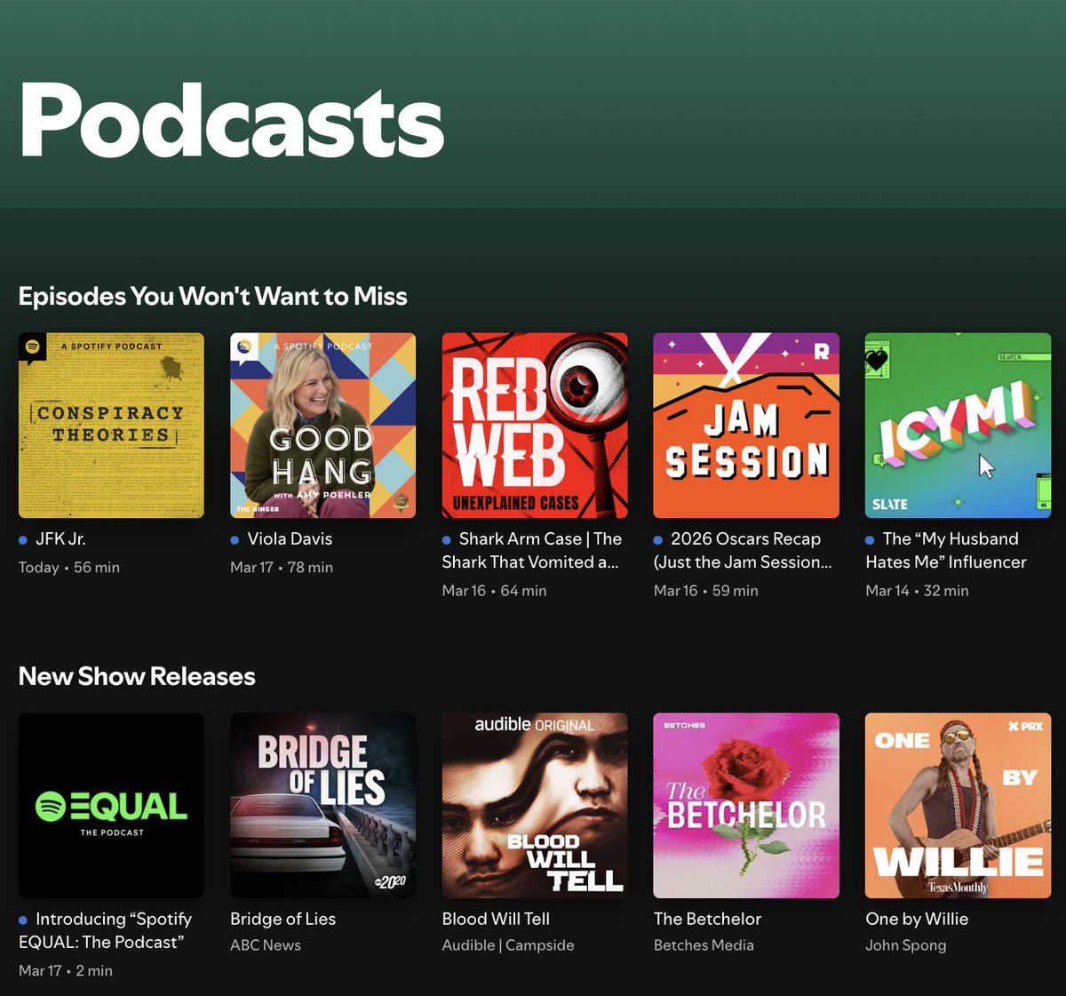This screenshot has height=996, width=1066.
Task: Click the ABC News publisher name
Action: pos(266,945)
